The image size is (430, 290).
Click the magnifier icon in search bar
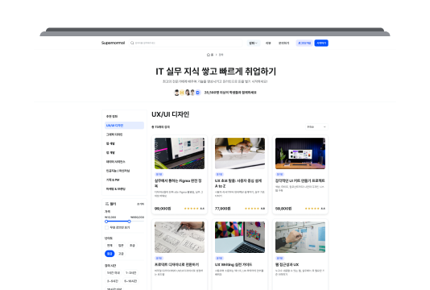(132, 43)
